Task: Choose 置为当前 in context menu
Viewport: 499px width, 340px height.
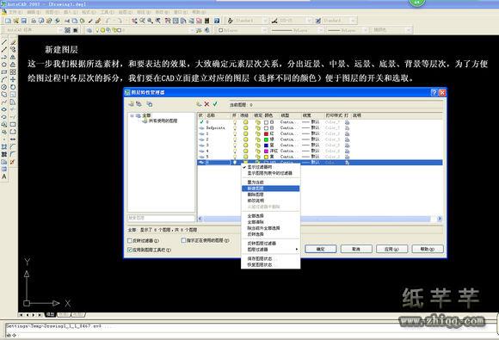Action: pyautogui.click(x=270, y=182)
